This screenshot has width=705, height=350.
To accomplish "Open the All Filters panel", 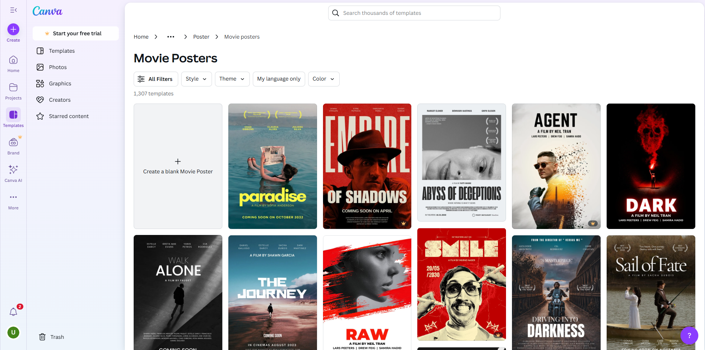I will 156,79.
